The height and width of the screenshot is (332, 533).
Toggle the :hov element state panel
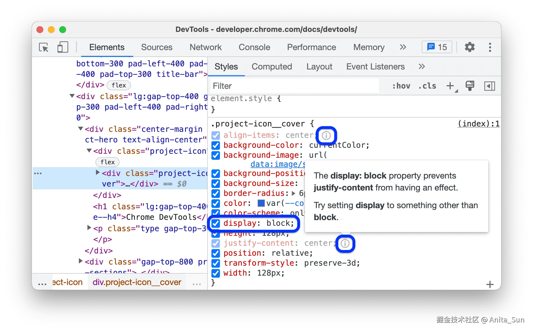[x=401, y=86]
